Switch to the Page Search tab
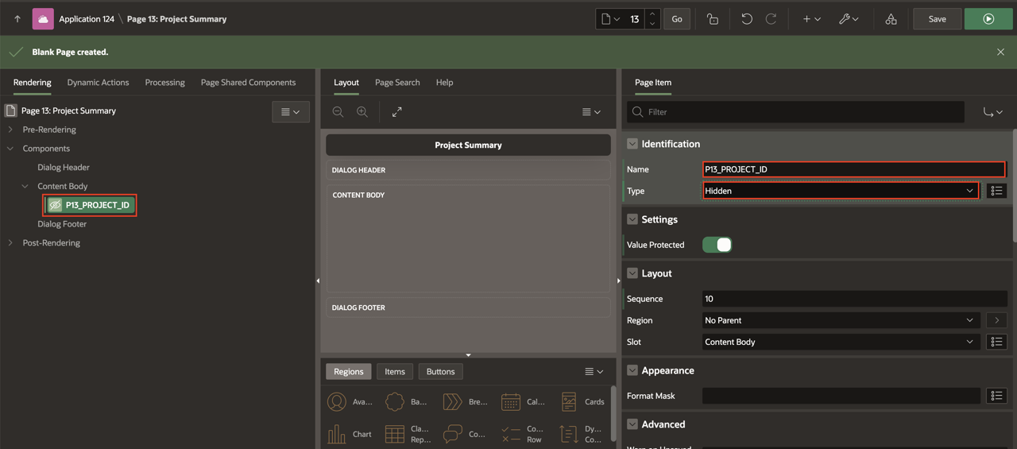 coord(397,83)
